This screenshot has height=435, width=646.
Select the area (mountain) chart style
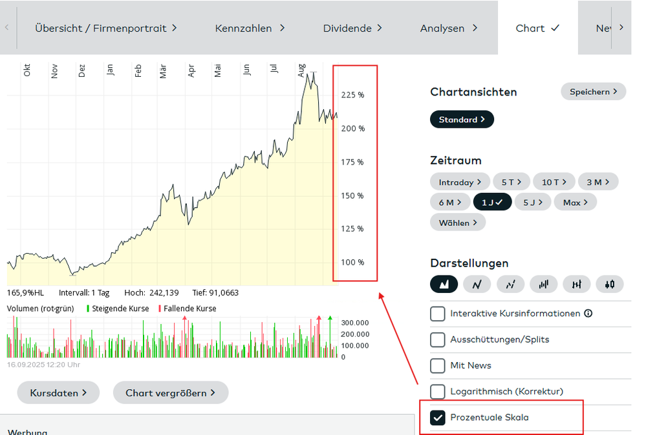pos(444,283)
